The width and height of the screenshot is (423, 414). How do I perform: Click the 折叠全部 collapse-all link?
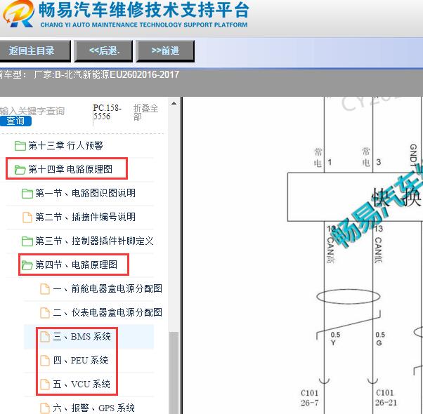pos(145,112)
